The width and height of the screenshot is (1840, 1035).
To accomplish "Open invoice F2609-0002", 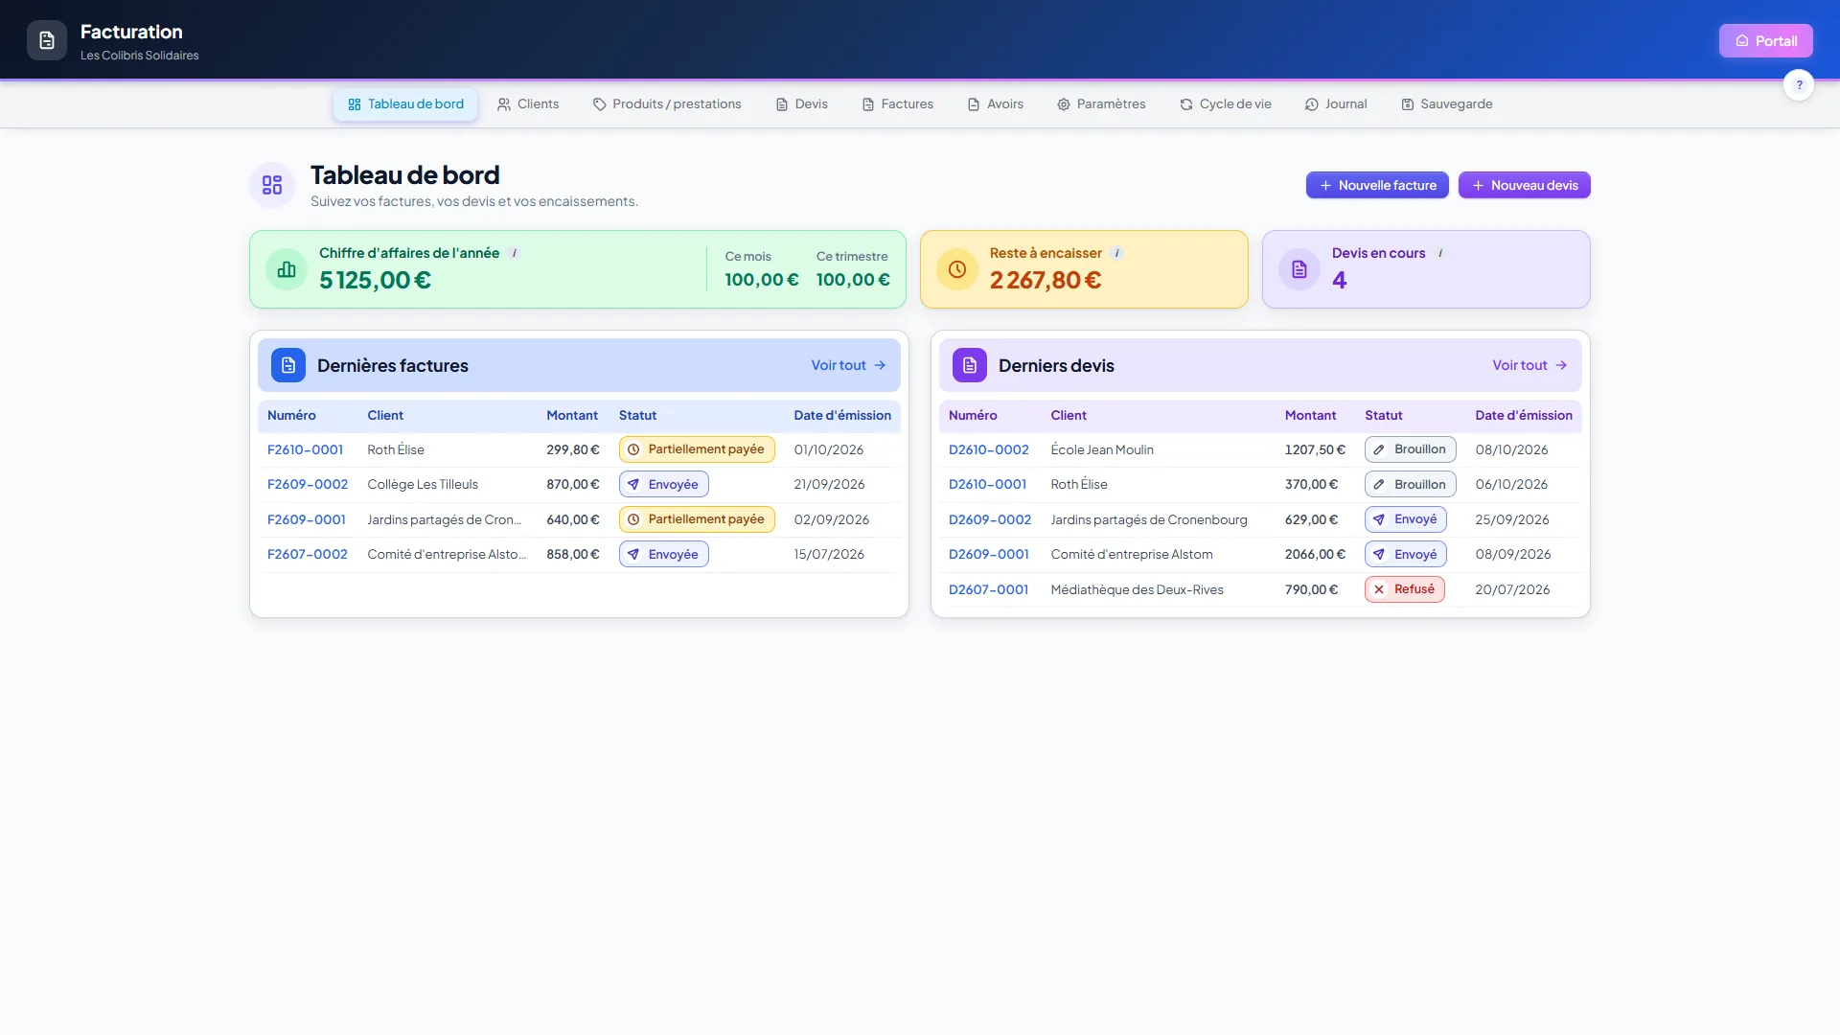I will [x=308, y=484].
